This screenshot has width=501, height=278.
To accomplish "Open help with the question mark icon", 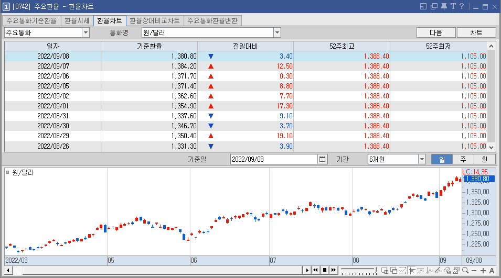I will 461,6.
